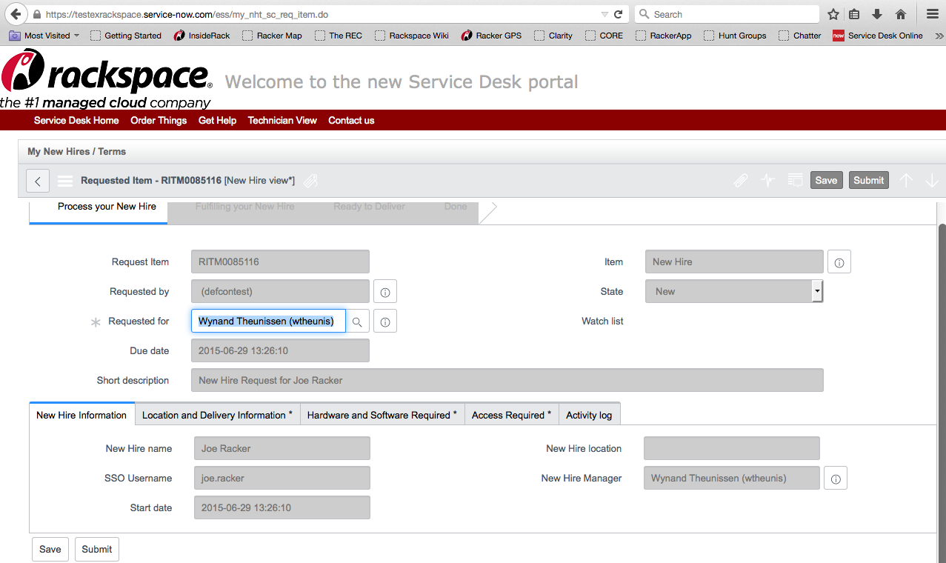
Task: Click the Request Item field RITM0085116
Action: coord(280,261)
